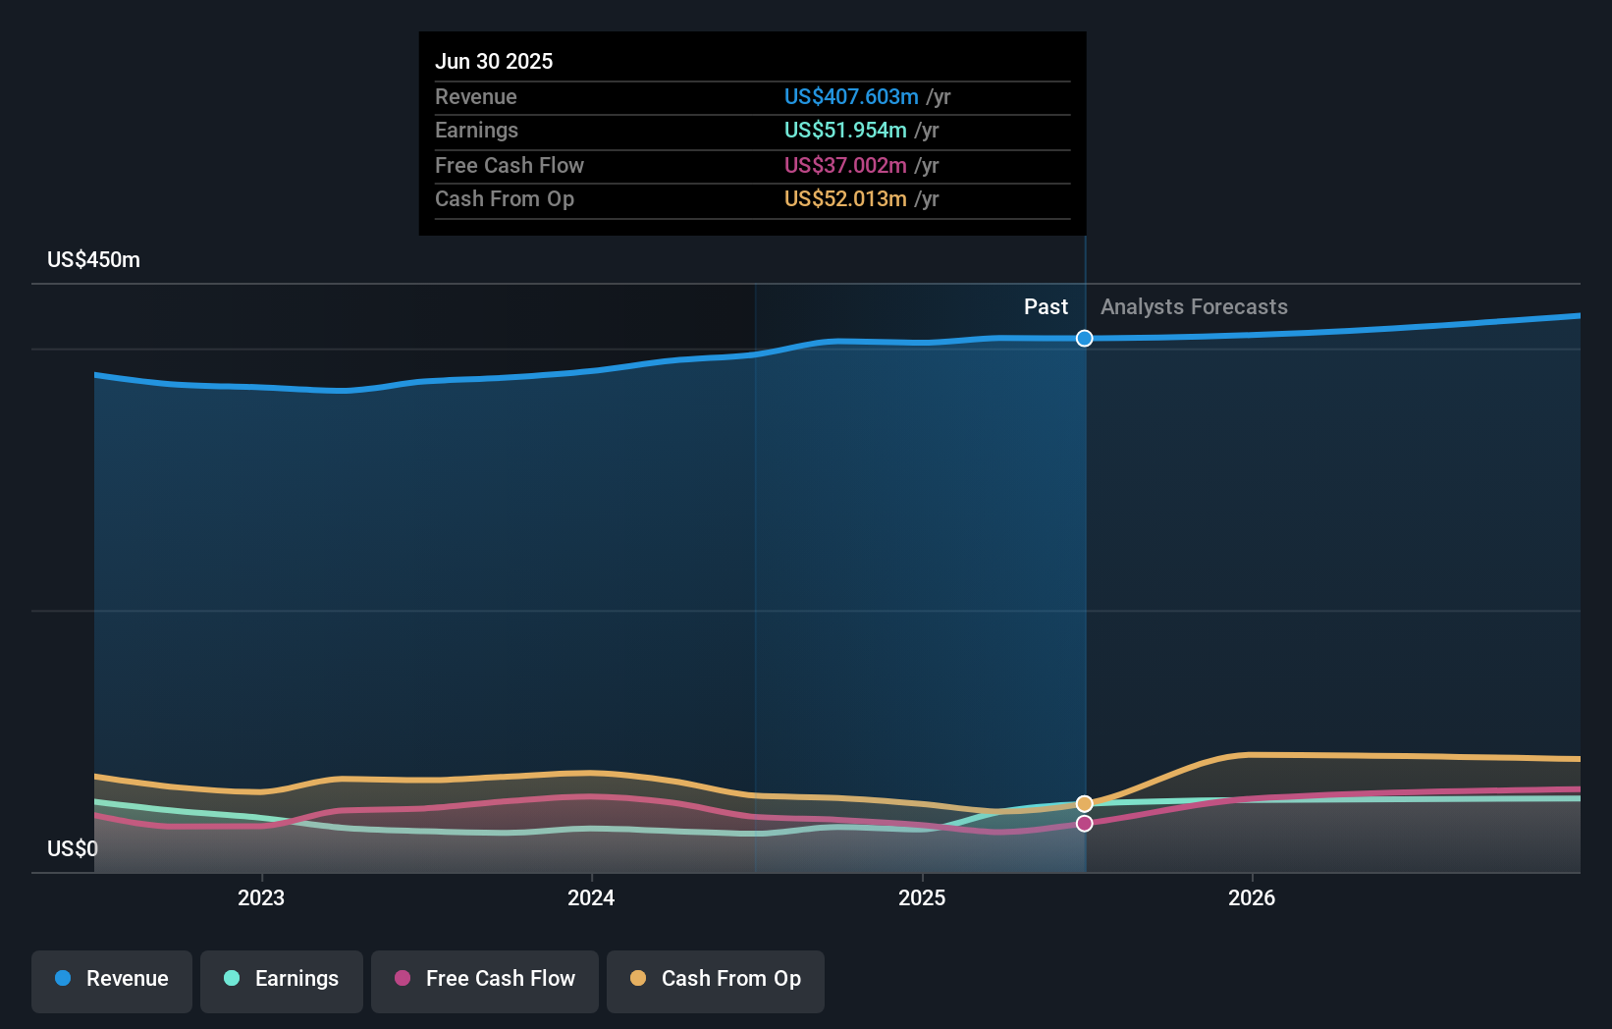
Task: Click the Past label on chart
Action: point(1046,306)
